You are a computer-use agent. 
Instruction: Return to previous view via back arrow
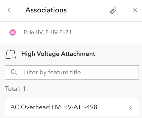click(9, 10)
